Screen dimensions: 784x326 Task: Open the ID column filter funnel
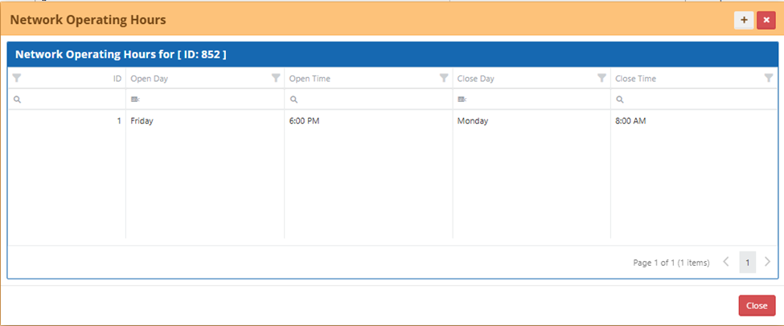tap(17, 79)
